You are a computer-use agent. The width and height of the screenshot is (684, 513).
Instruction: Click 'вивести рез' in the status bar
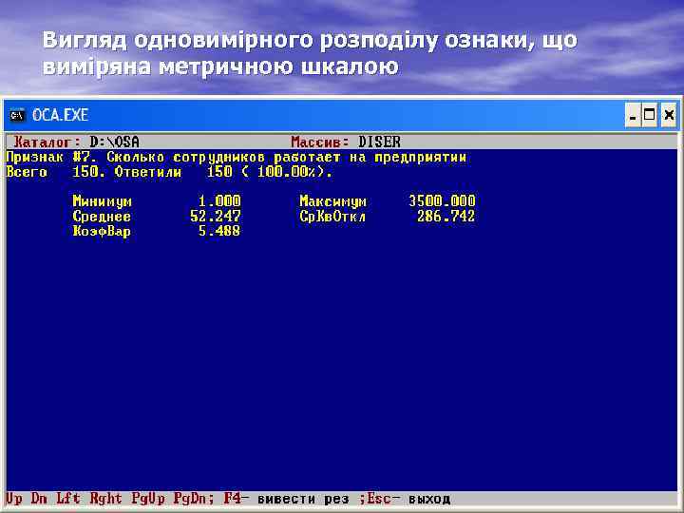[x=303, y=498]
